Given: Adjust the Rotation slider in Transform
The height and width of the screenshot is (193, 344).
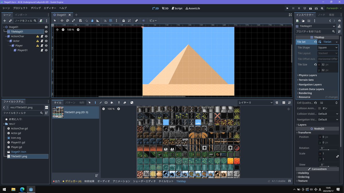Looking at the screenshot, I should click(329, 150).
